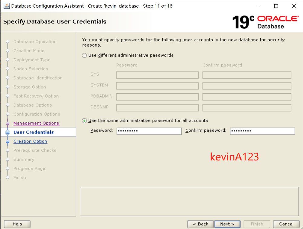Go to the Next step
This screenshot has height=229, width=303.
click(x=227, y=224)
